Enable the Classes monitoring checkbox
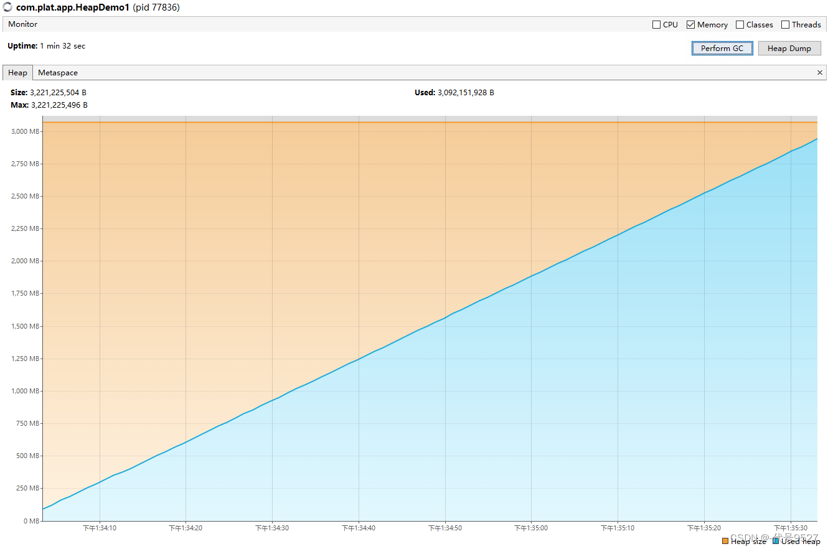Viewport: 828px width, 549px height. [740, 25]
